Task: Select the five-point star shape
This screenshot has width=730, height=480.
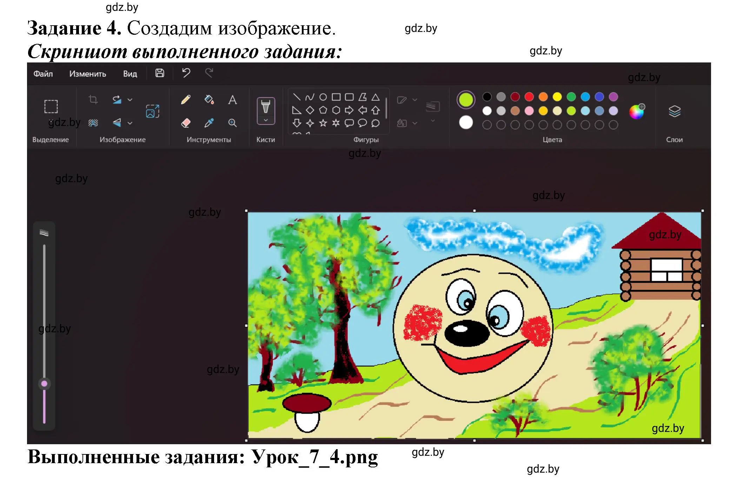Action: (x=323, y=123)
